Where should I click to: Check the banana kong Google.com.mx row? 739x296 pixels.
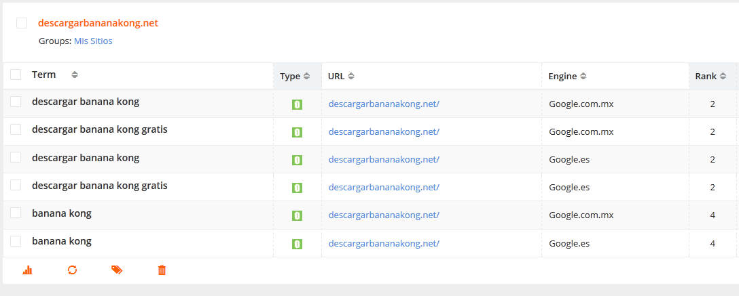16,213
